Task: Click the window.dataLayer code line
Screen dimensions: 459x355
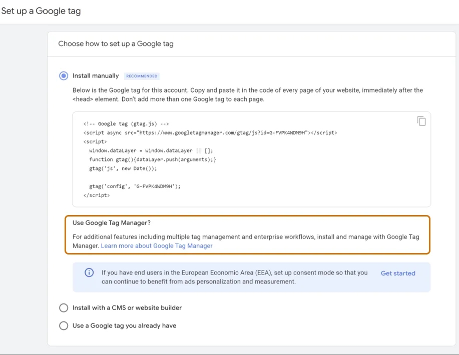Action: tap(151, 150)
